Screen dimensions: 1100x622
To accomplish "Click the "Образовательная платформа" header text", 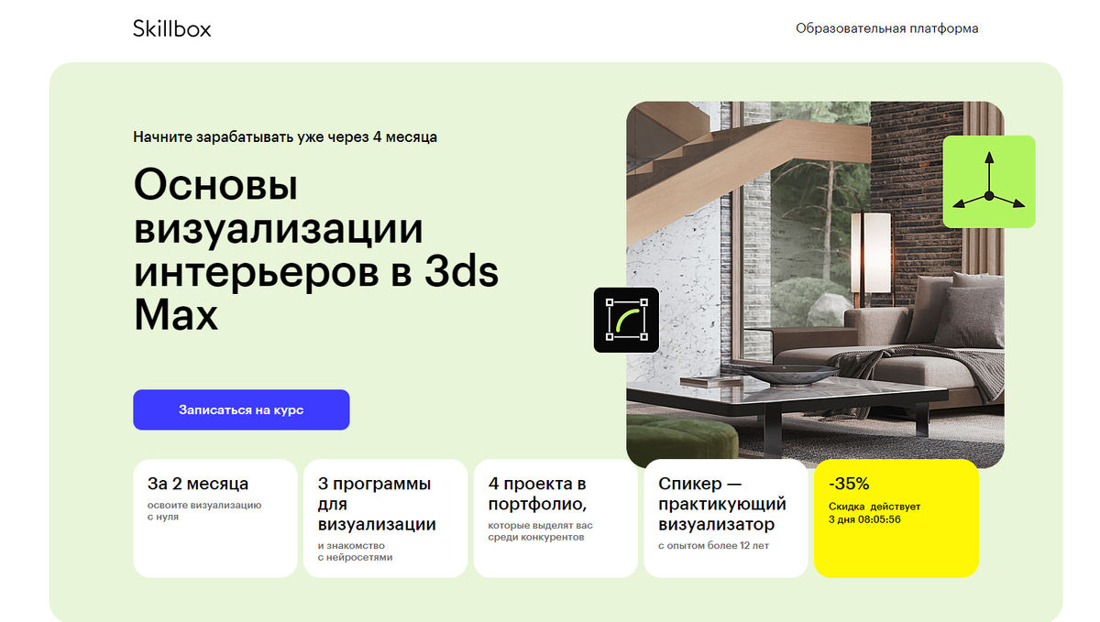I will (x=886, y=28).
